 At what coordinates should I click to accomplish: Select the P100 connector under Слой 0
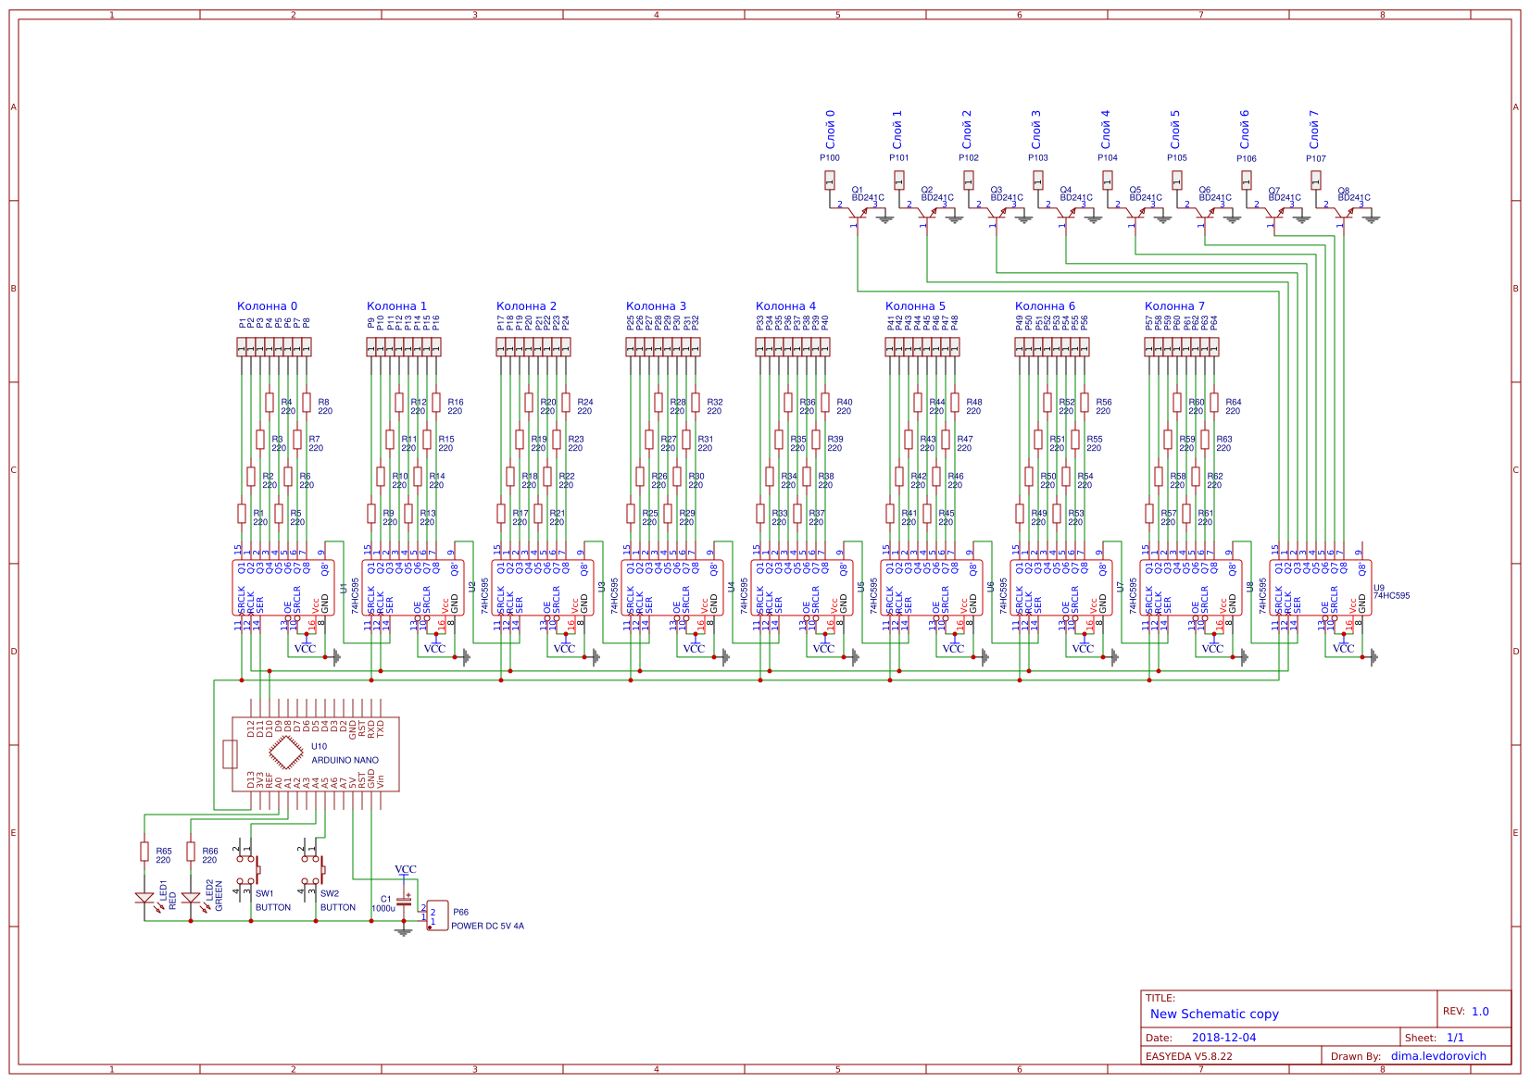[830, 180]
